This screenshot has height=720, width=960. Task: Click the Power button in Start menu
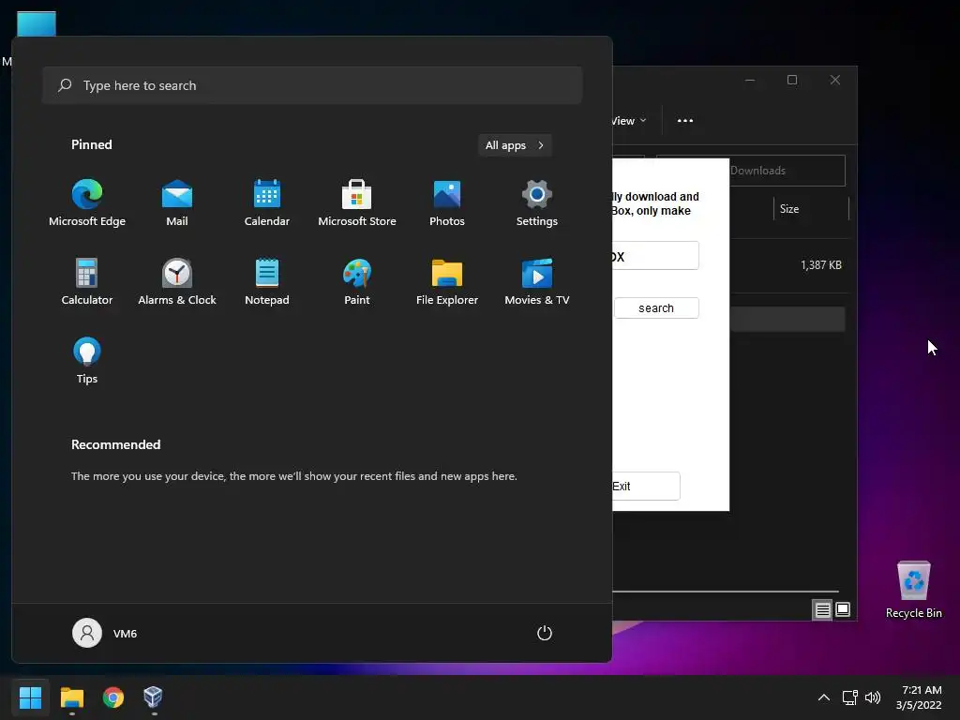[x=545, y=633]
